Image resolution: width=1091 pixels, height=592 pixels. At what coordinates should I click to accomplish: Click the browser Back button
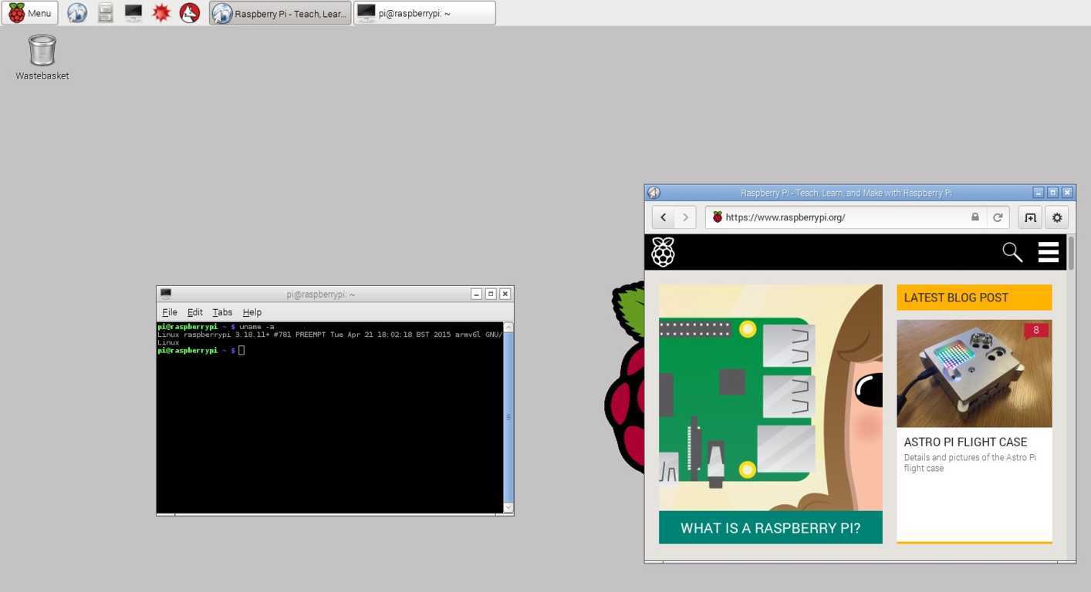click(664, 217)
